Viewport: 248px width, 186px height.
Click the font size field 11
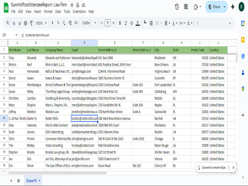[108, 23]
